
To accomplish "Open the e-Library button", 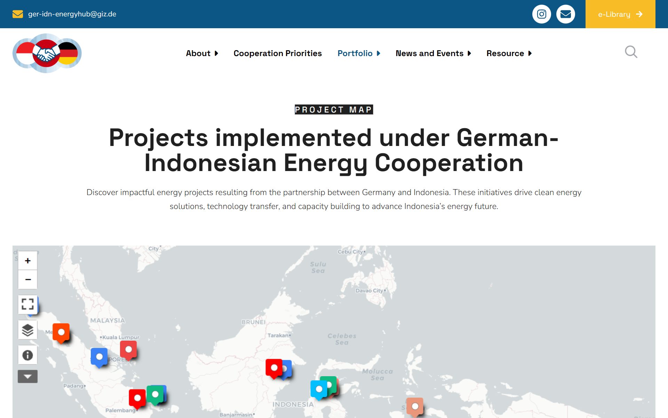I will coord(620,14).
